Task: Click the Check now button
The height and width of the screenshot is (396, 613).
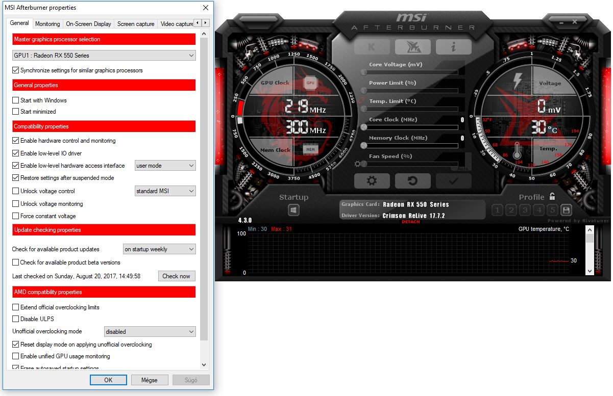Action: pos(177,276)
